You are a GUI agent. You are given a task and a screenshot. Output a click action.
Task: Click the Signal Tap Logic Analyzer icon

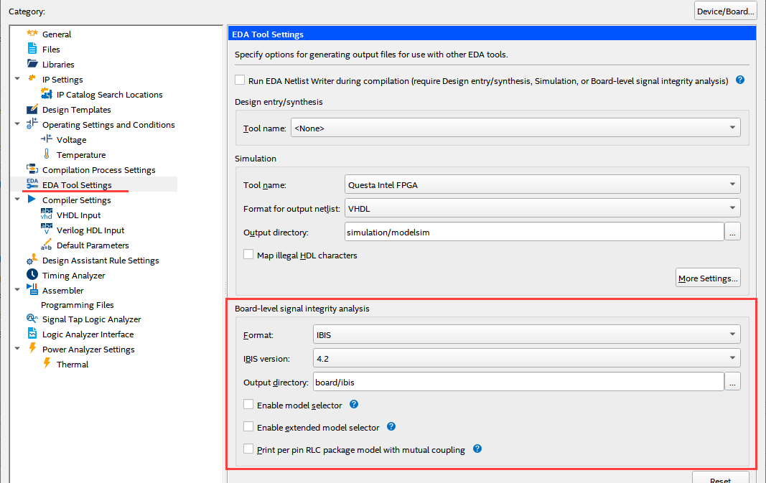32,319
